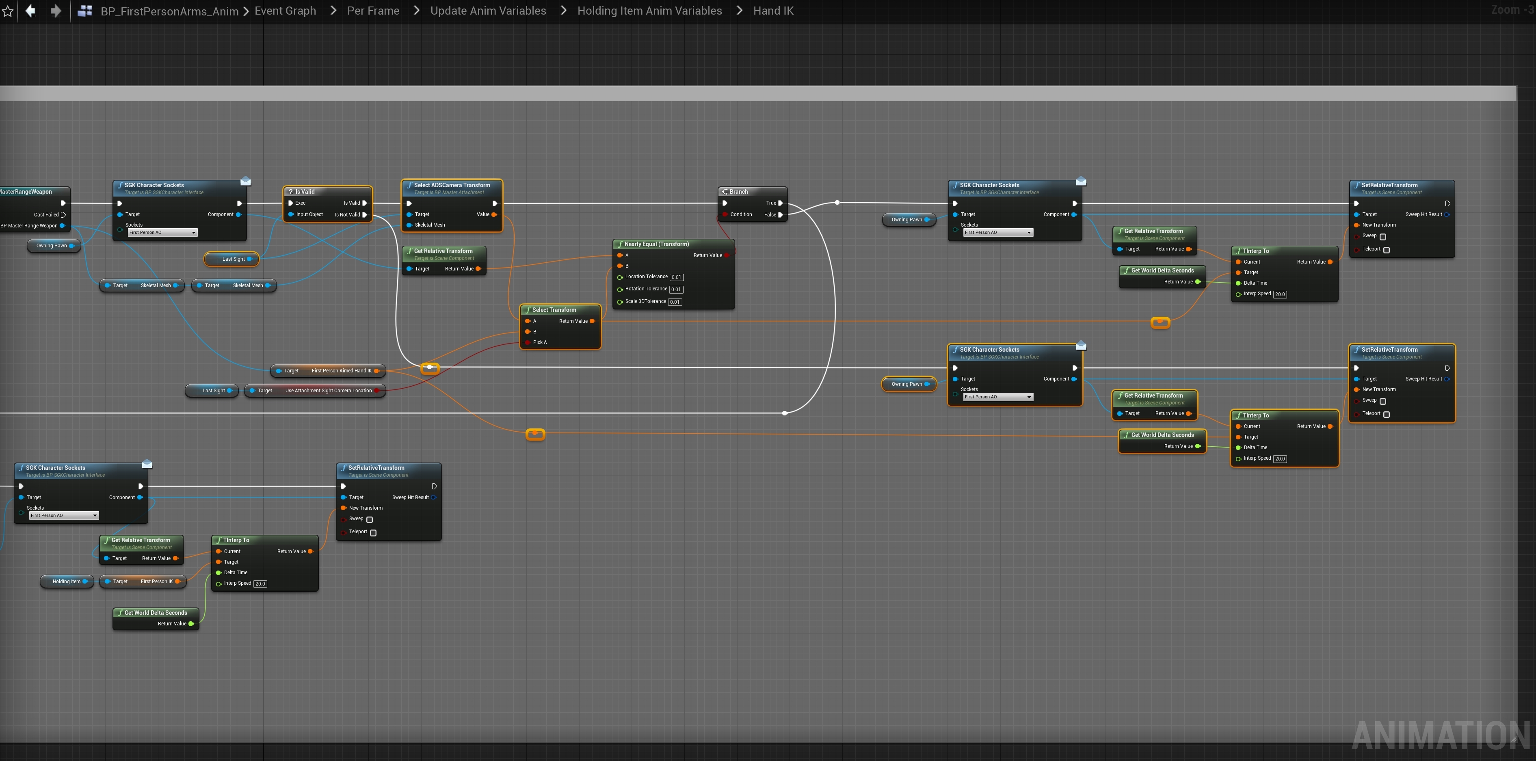
Task: Click the function icon on Nearly Equal (Transform) node
Action: 620,244
